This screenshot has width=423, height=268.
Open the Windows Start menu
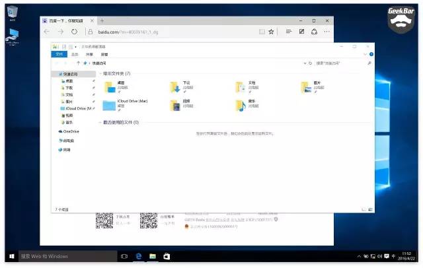(12, 256)
